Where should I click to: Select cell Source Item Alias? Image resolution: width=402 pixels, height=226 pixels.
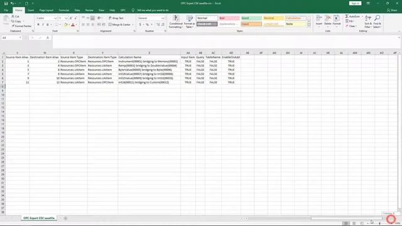[x=17, y=57]
